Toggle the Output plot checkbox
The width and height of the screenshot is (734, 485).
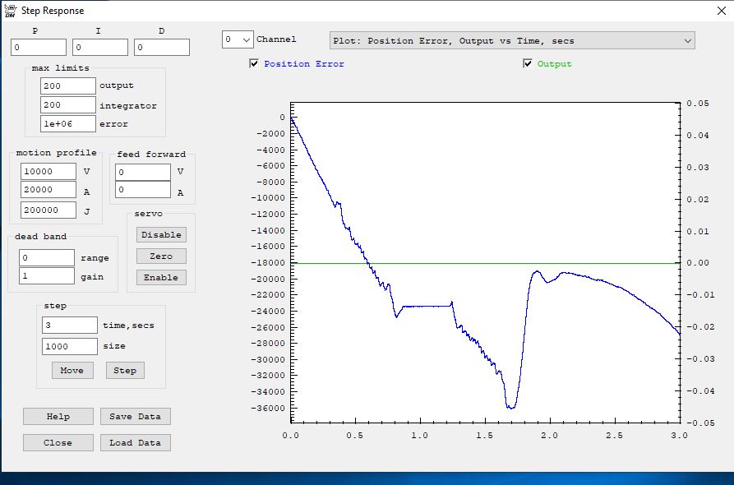[528, 64]
